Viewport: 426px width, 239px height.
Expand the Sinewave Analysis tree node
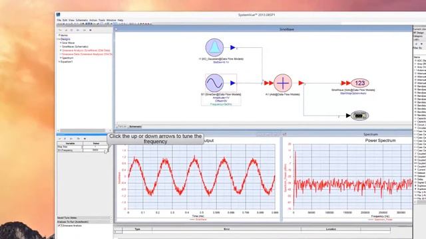point(61,50)
